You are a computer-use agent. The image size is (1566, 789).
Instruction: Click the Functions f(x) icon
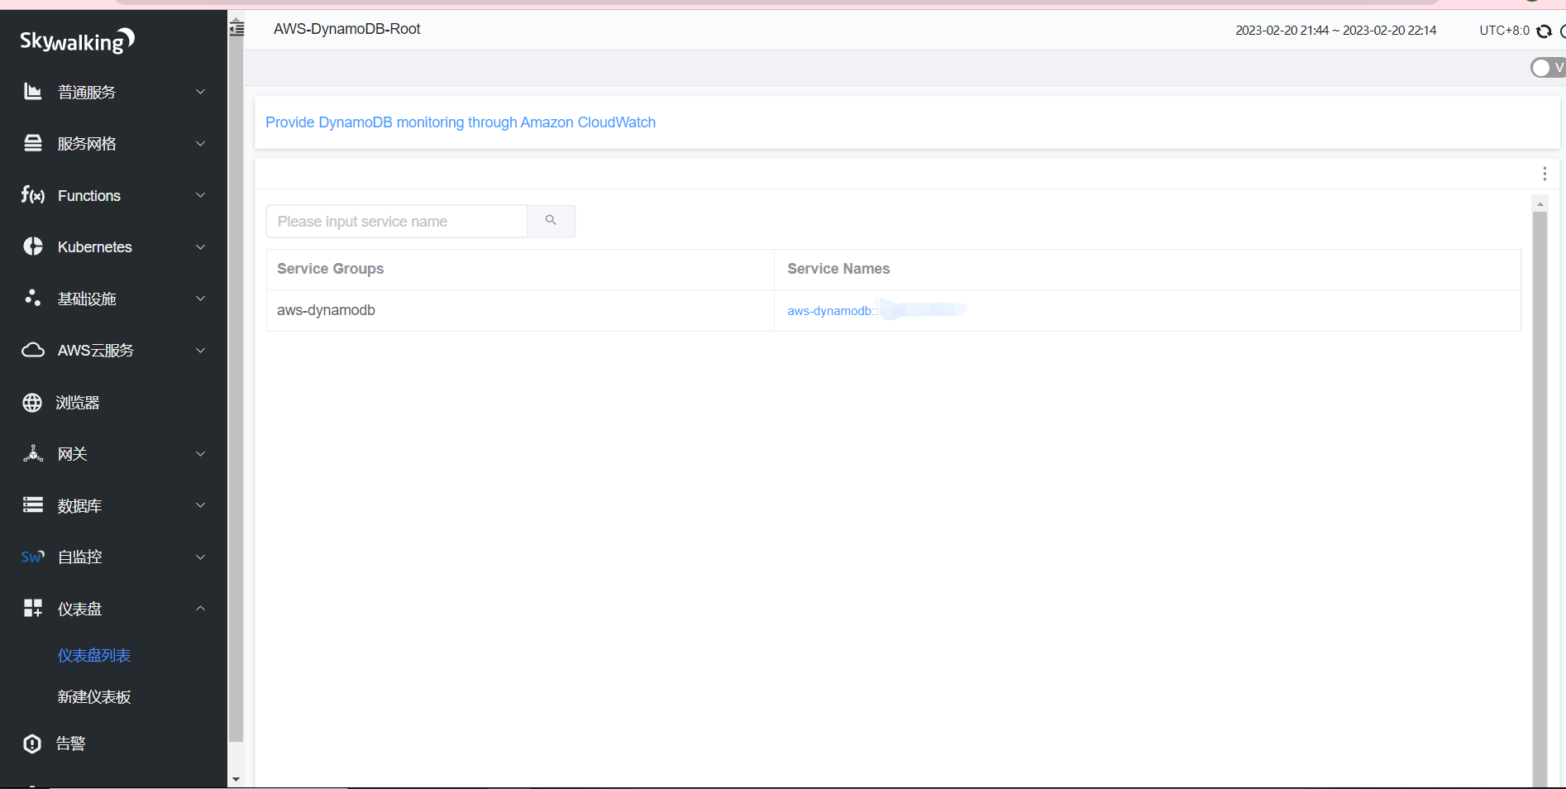click(x=33, y=195)
